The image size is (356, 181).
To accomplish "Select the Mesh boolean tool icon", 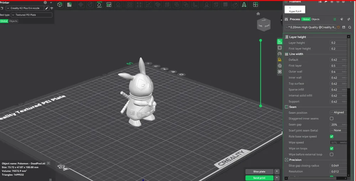I will pos(186,5).
